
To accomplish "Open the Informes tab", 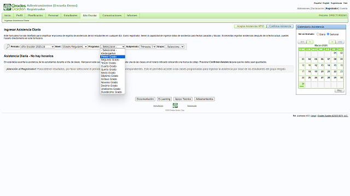I will click(x=132, y=16).
